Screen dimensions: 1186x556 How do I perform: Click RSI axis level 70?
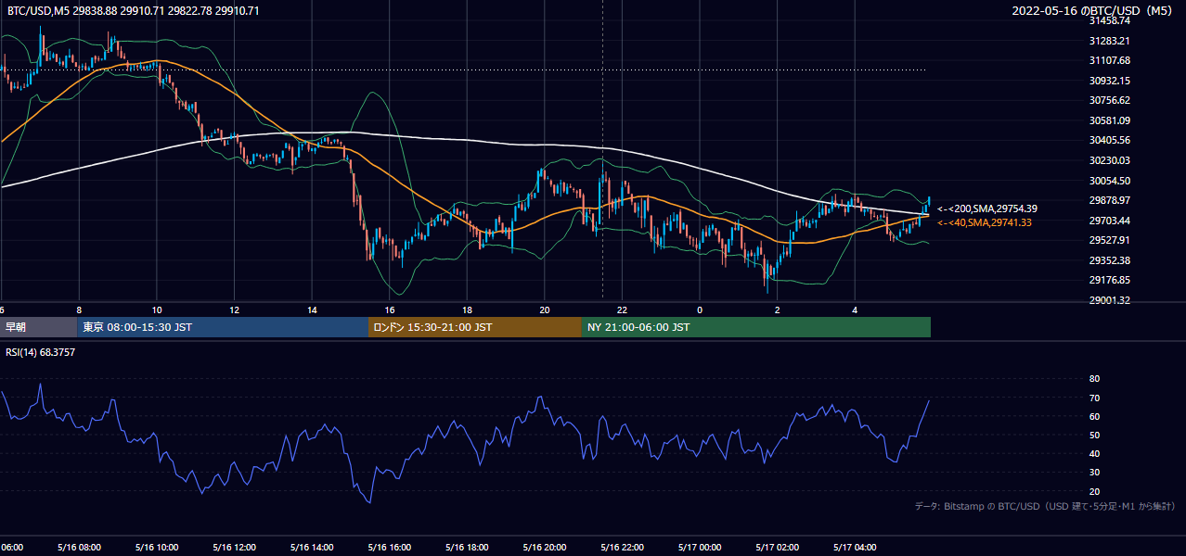point(1095,398)
